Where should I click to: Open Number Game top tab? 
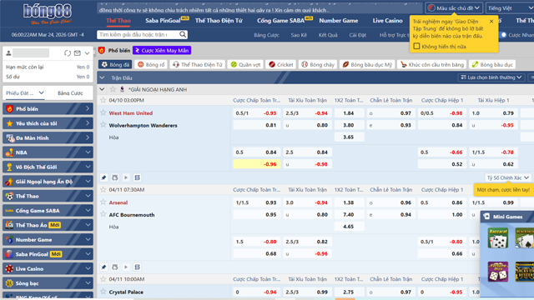point(339,21)
